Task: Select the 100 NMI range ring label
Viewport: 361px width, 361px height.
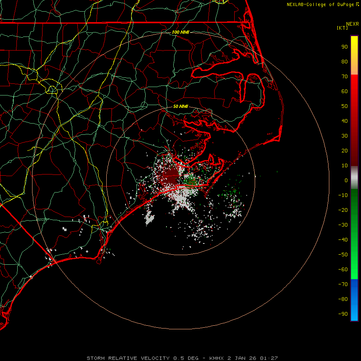Action: coord(180,32)
